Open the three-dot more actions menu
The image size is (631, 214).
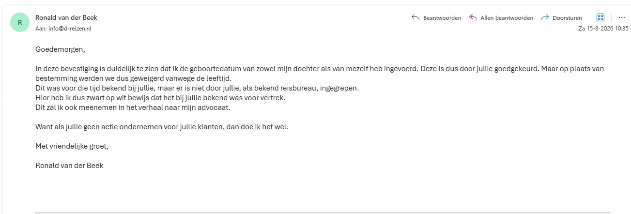click(622, 17)
